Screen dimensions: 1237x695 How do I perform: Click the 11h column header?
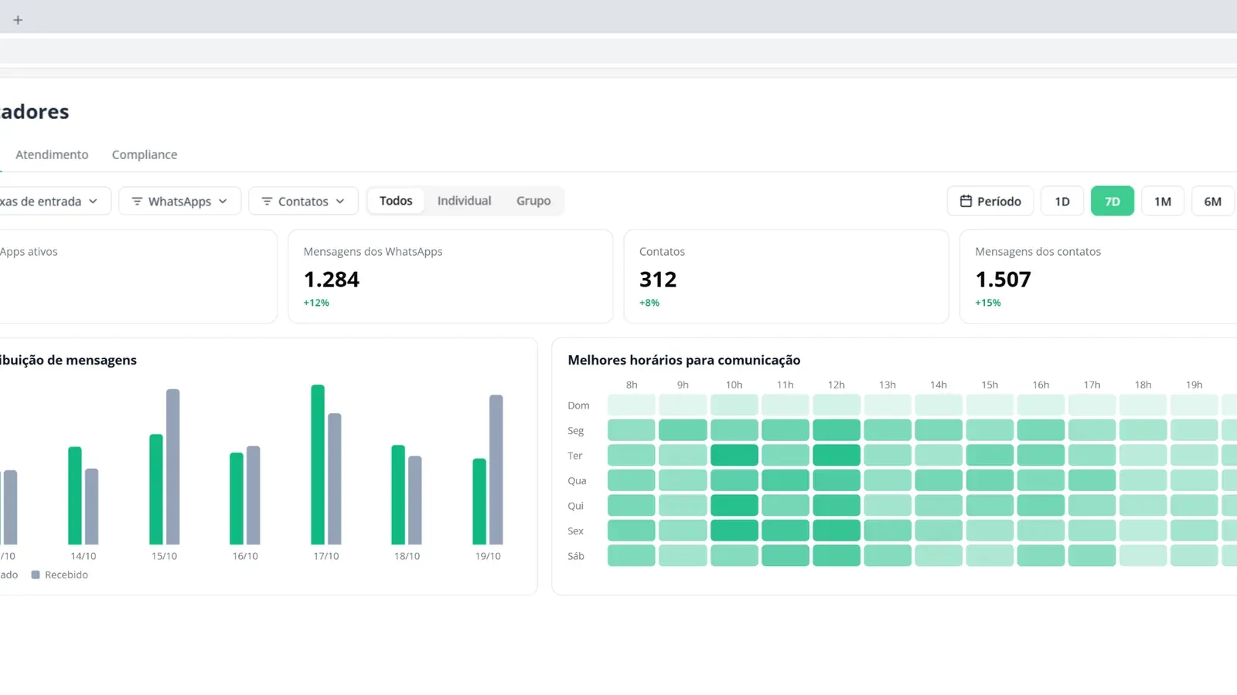tap(785, 385)
